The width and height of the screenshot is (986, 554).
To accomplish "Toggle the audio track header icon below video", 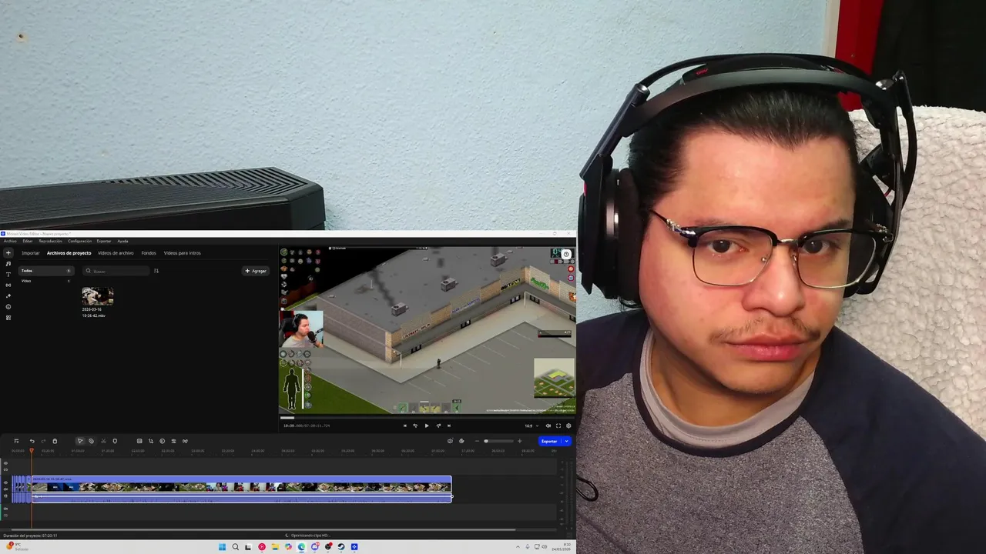I will (x=5, y=509).
